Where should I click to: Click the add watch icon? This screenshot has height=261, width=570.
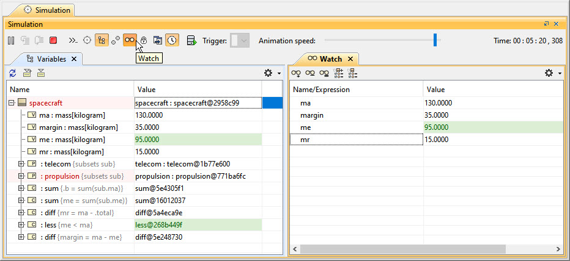pos(296,73)
